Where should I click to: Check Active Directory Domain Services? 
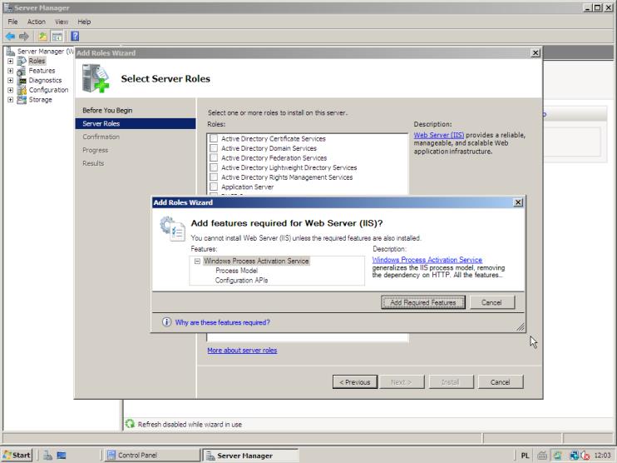click(214, 148)
